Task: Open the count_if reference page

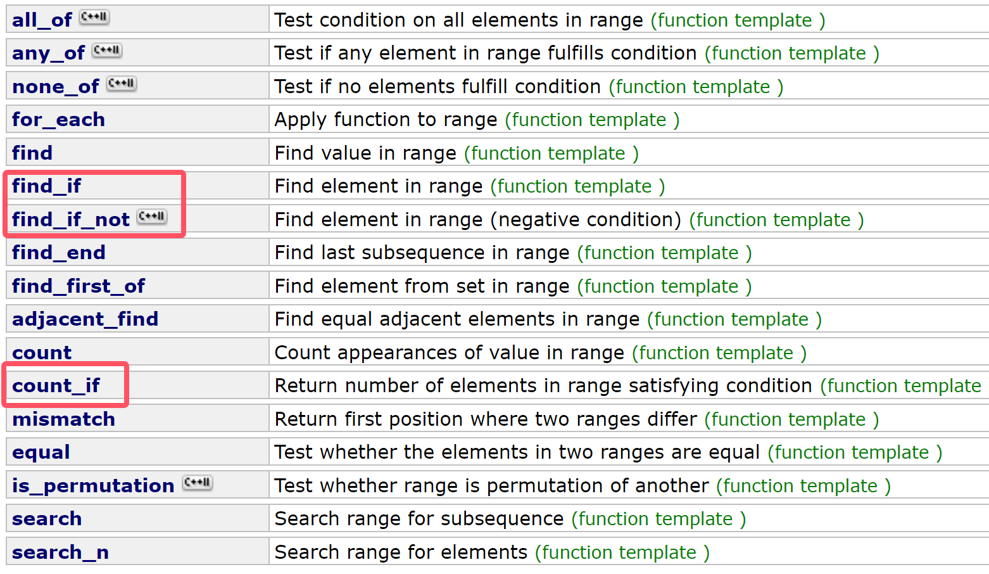Action: pyautogui.click(x=56, y=386)
